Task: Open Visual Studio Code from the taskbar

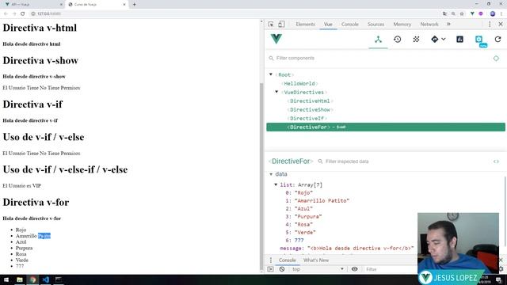Action: tap(46, 279)
